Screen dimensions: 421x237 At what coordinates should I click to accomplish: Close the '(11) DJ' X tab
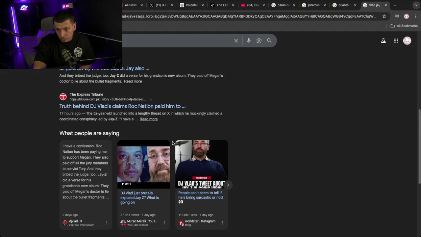(172, 5)
